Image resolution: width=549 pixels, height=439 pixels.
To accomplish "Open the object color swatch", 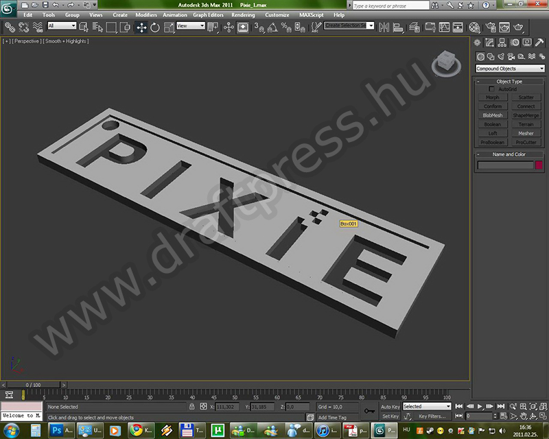I will (539, 165).
